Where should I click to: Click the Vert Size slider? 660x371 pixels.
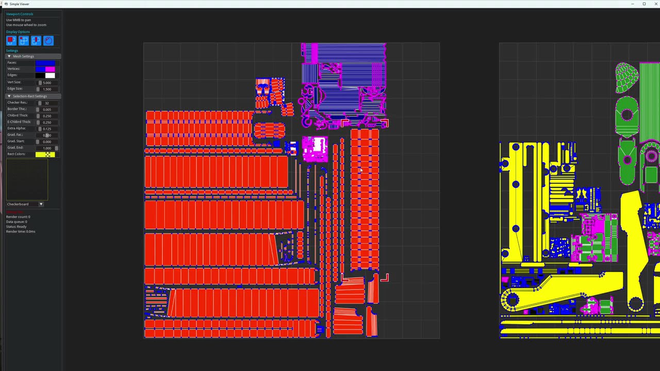pos(47,82)
